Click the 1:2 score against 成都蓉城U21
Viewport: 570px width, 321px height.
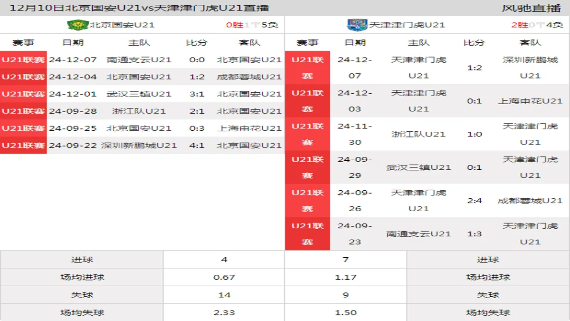coord(197,77)
